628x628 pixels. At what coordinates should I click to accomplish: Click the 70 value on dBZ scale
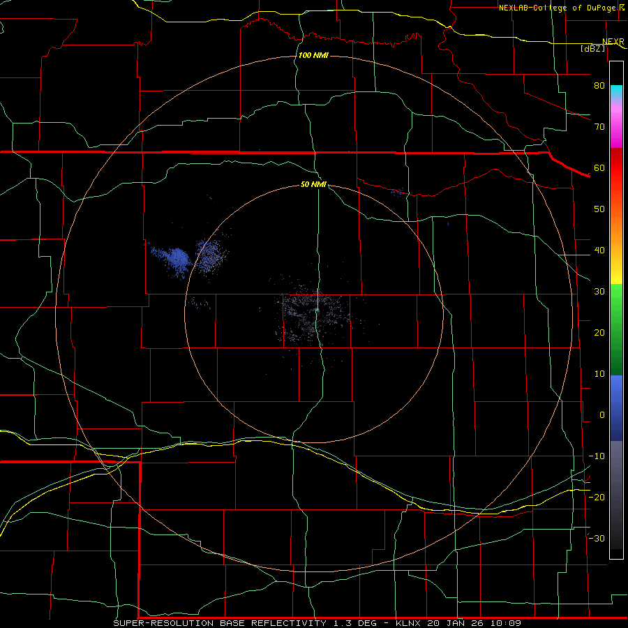pos(599,127)
